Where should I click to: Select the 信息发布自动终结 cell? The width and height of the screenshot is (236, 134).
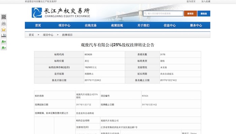click(138, 113)
